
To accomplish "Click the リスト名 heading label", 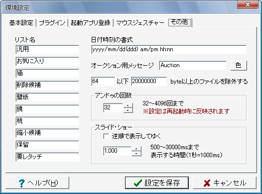I will point(25,40).
